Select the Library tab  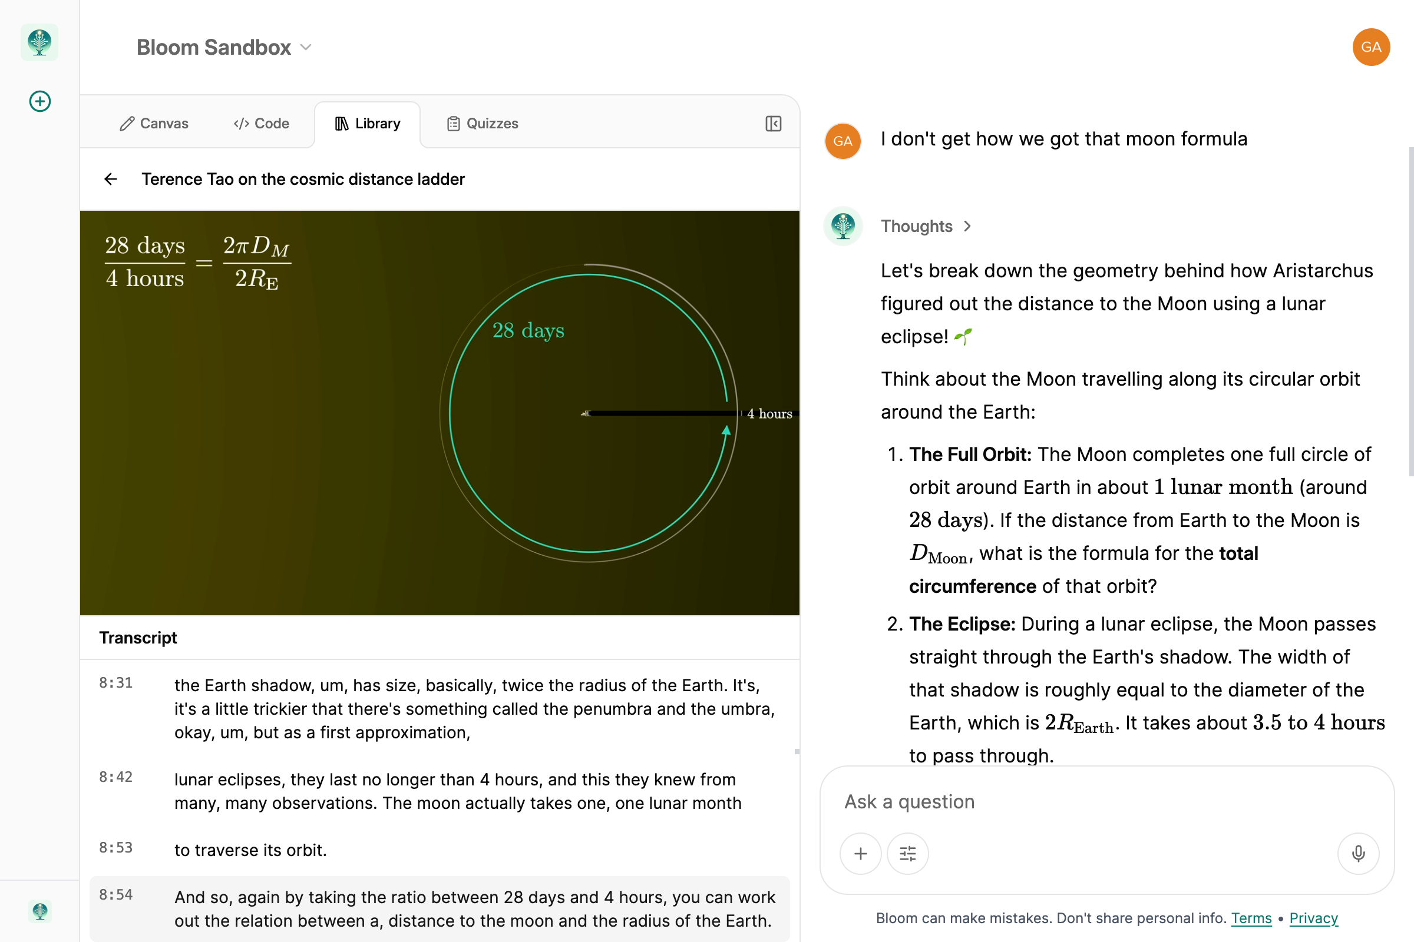coord(367,124)
